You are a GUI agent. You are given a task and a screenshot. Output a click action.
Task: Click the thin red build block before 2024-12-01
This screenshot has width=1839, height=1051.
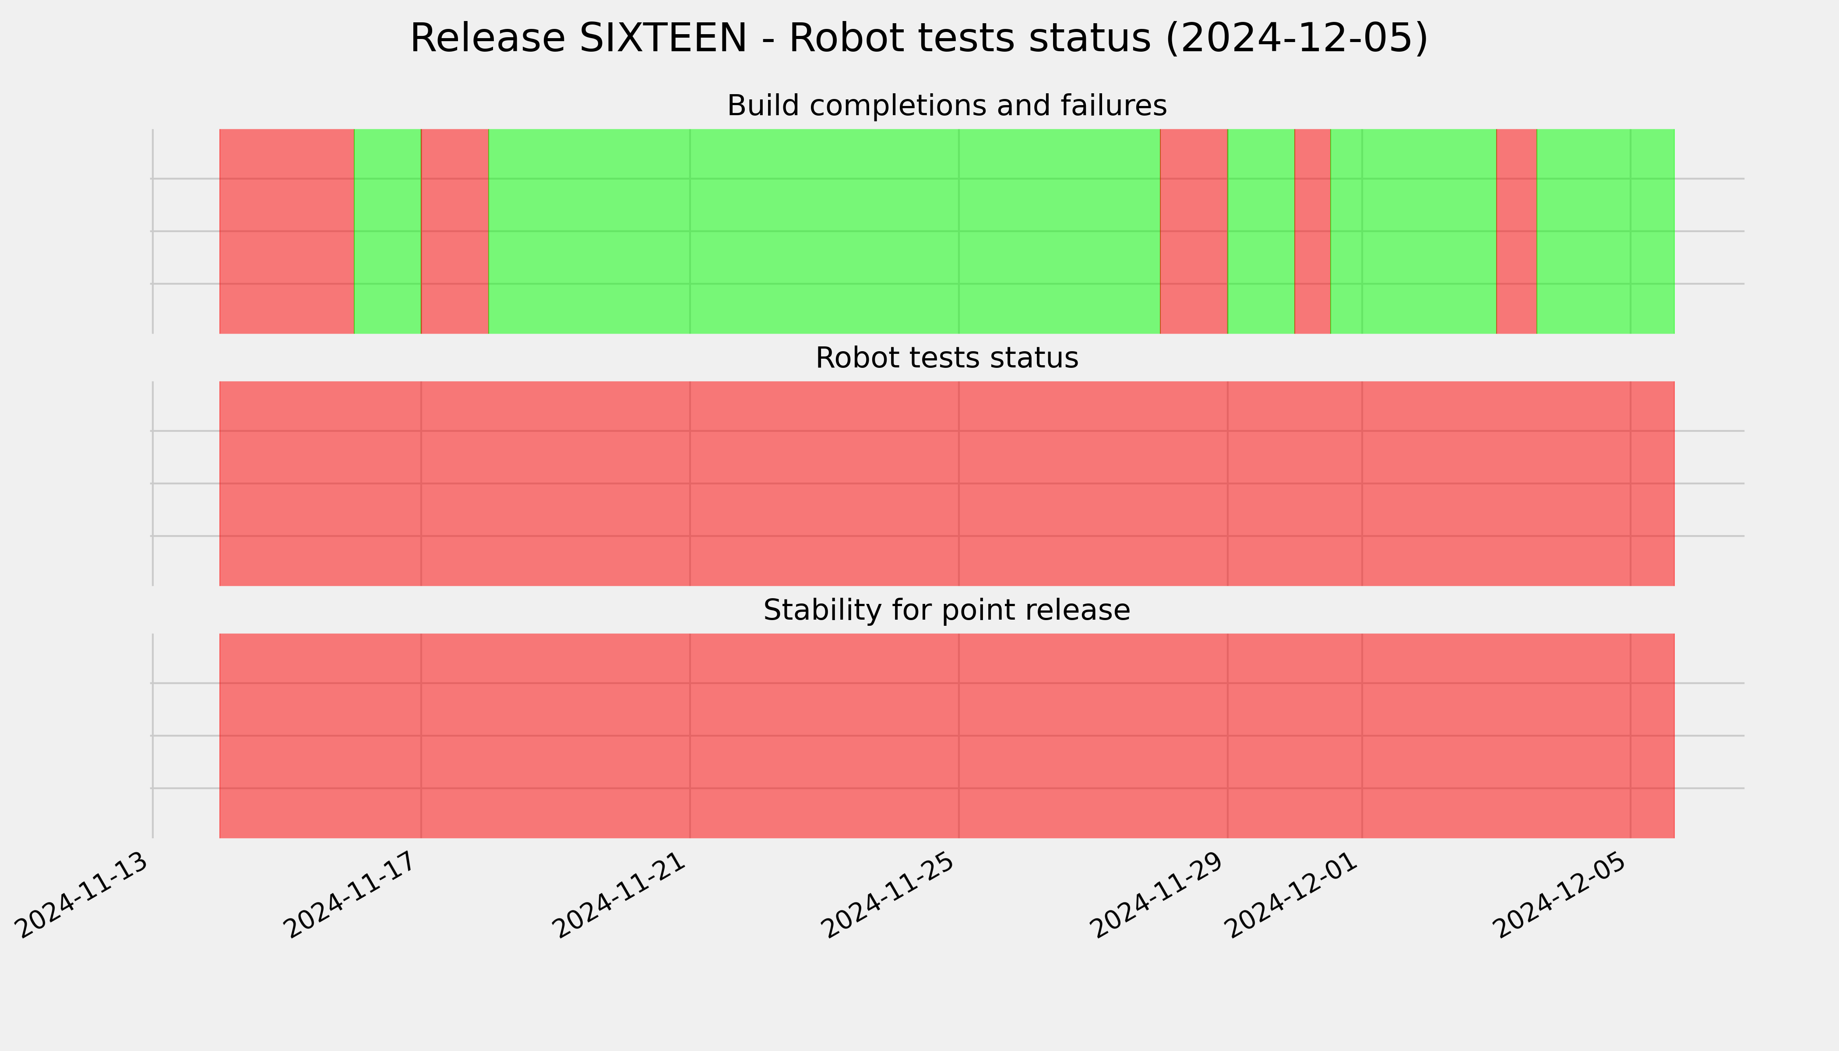coord(1313,231)
